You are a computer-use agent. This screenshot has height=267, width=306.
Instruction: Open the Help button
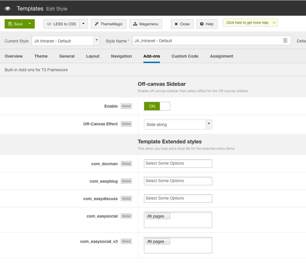pyautogui.click(x=207, y=24)
